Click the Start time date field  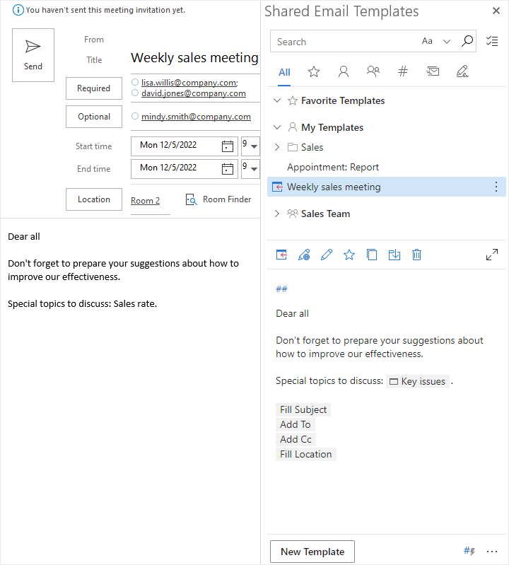pos(184,146)
